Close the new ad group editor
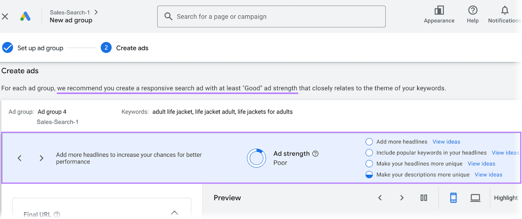 5,16
